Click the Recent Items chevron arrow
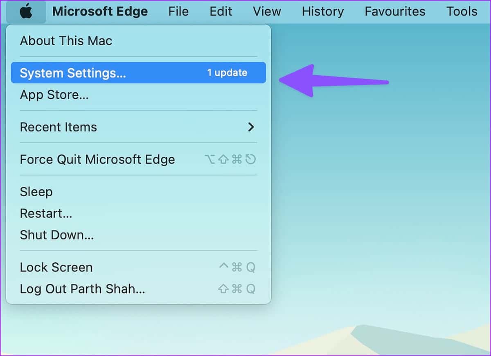The image size is (491, 356). pyautogui.click(x=251, y=127)
